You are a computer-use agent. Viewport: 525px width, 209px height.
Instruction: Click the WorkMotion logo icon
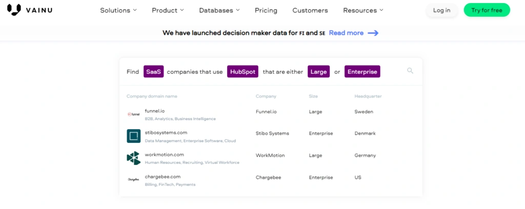point(134,158)
